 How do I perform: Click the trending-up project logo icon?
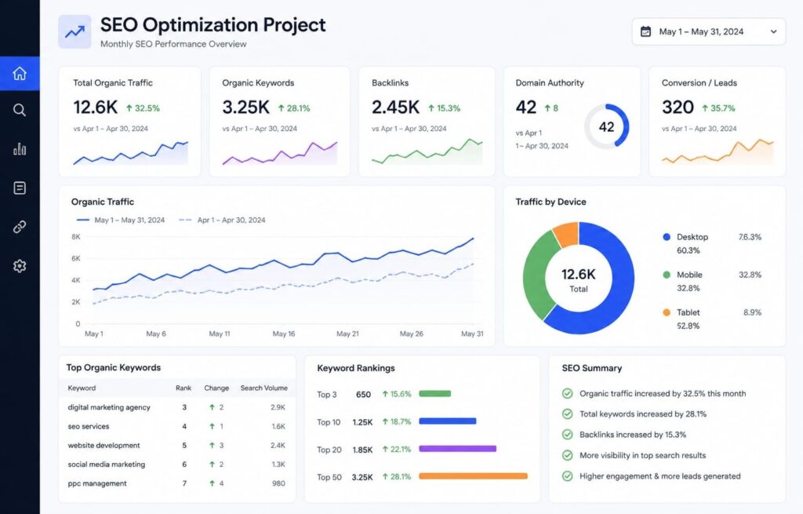point(74,31)
